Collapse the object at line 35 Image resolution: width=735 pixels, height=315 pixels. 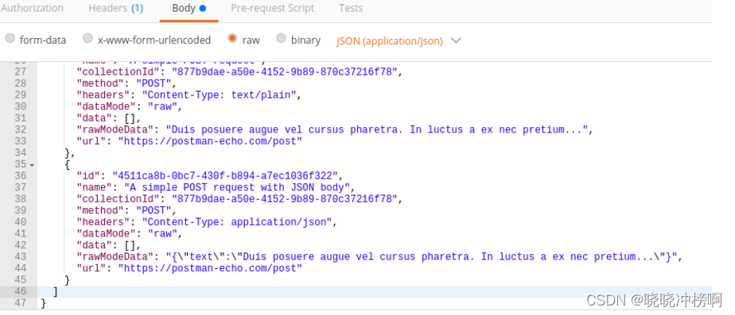(32, 166)
